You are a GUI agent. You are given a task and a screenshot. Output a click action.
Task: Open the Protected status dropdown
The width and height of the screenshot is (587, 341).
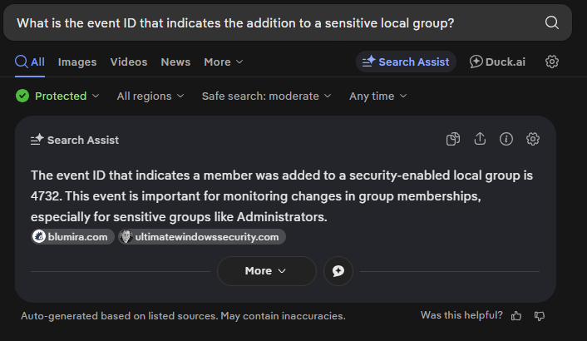tap(57, 96)
